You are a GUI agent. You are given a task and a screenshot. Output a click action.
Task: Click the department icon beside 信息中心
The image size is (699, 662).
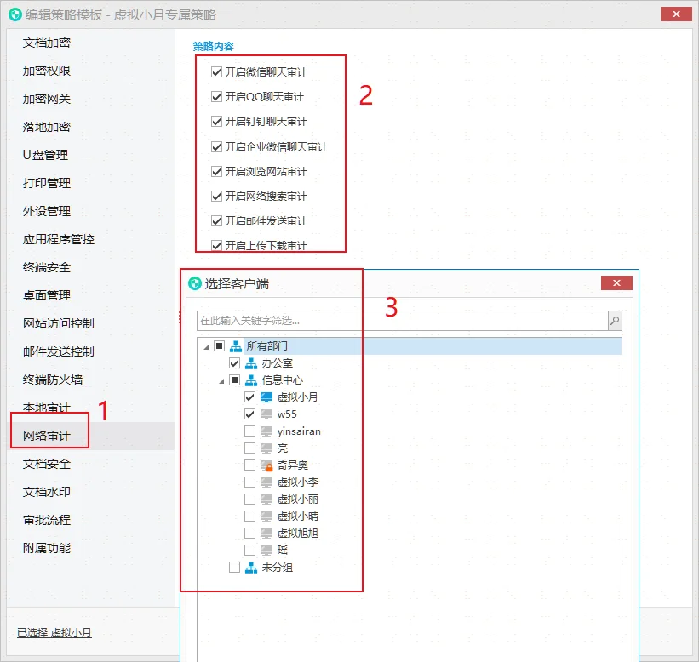coord(250,380)
